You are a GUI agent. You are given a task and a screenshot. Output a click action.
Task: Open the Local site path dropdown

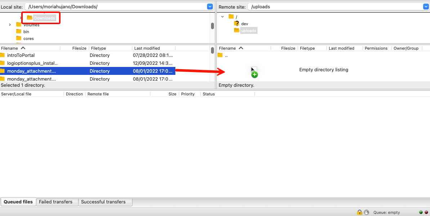tap(209, 6)
